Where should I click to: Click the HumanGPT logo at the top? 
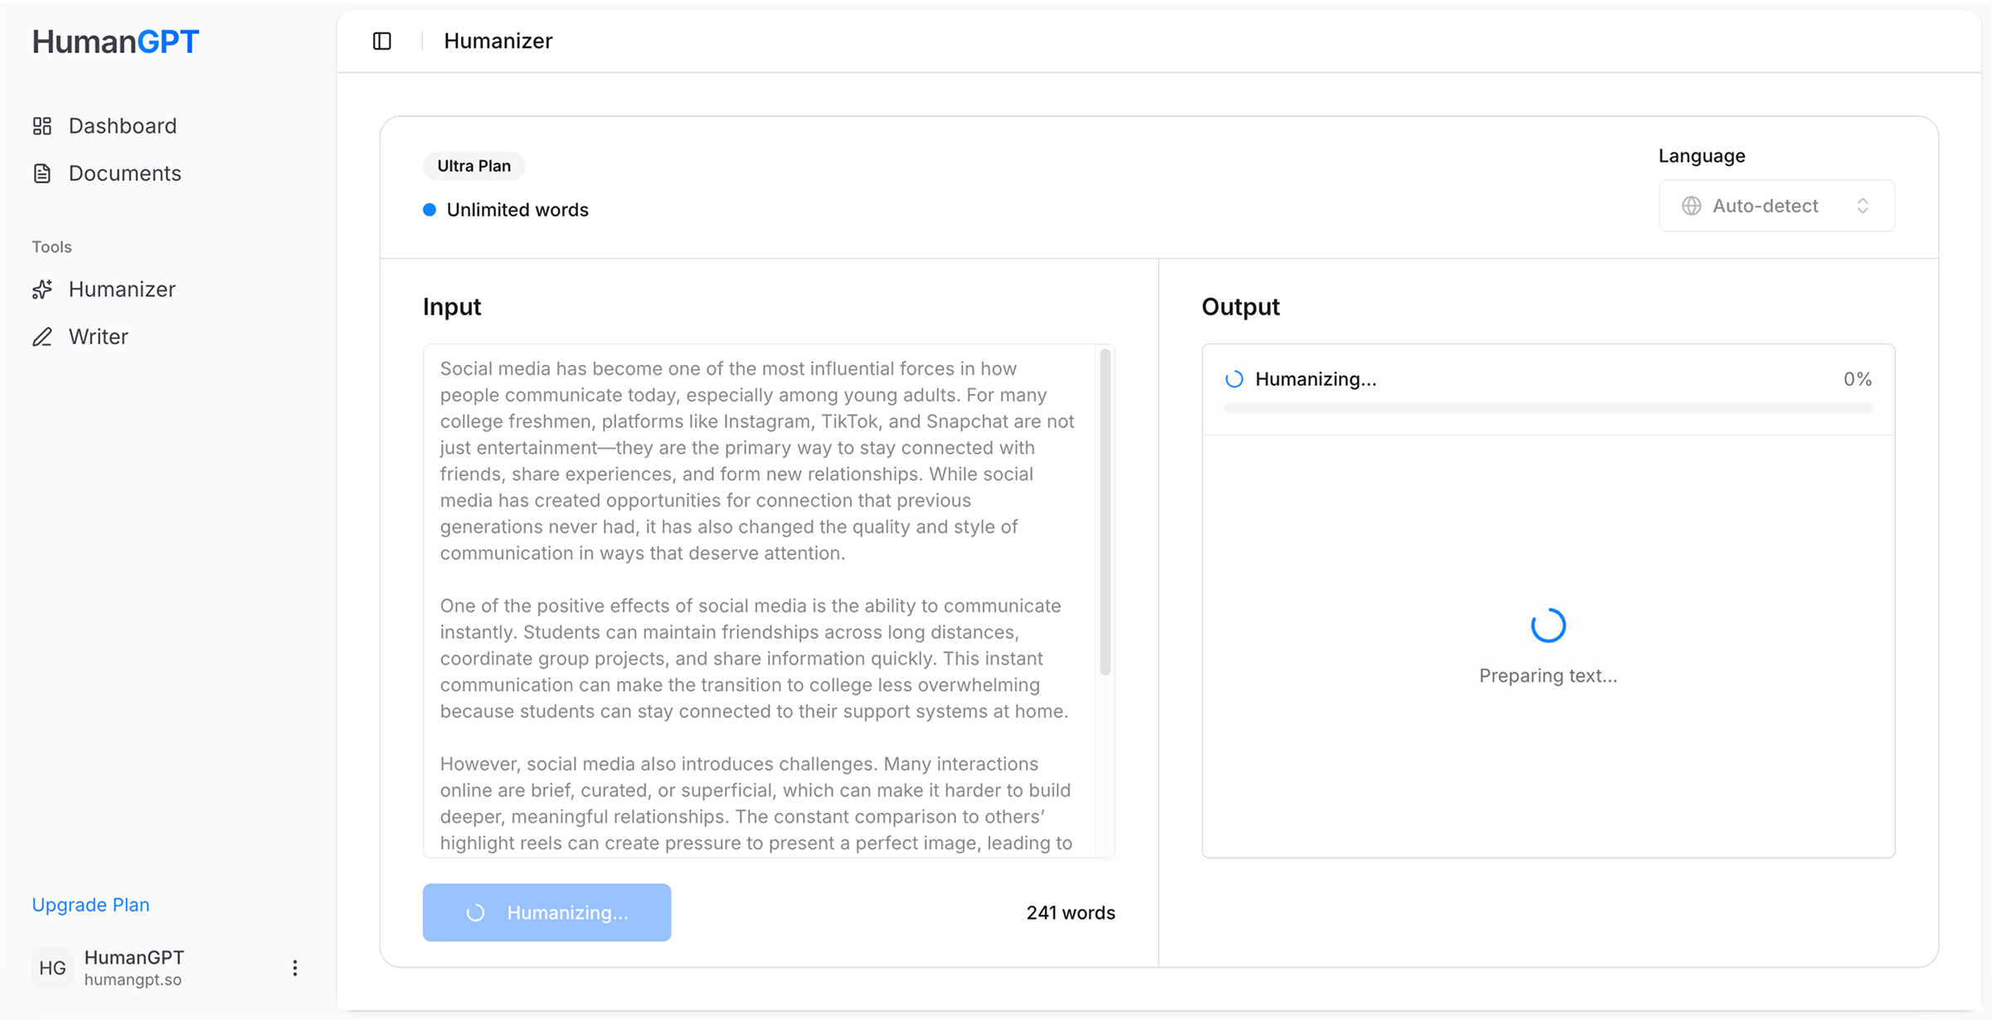[x=115, y=41]
